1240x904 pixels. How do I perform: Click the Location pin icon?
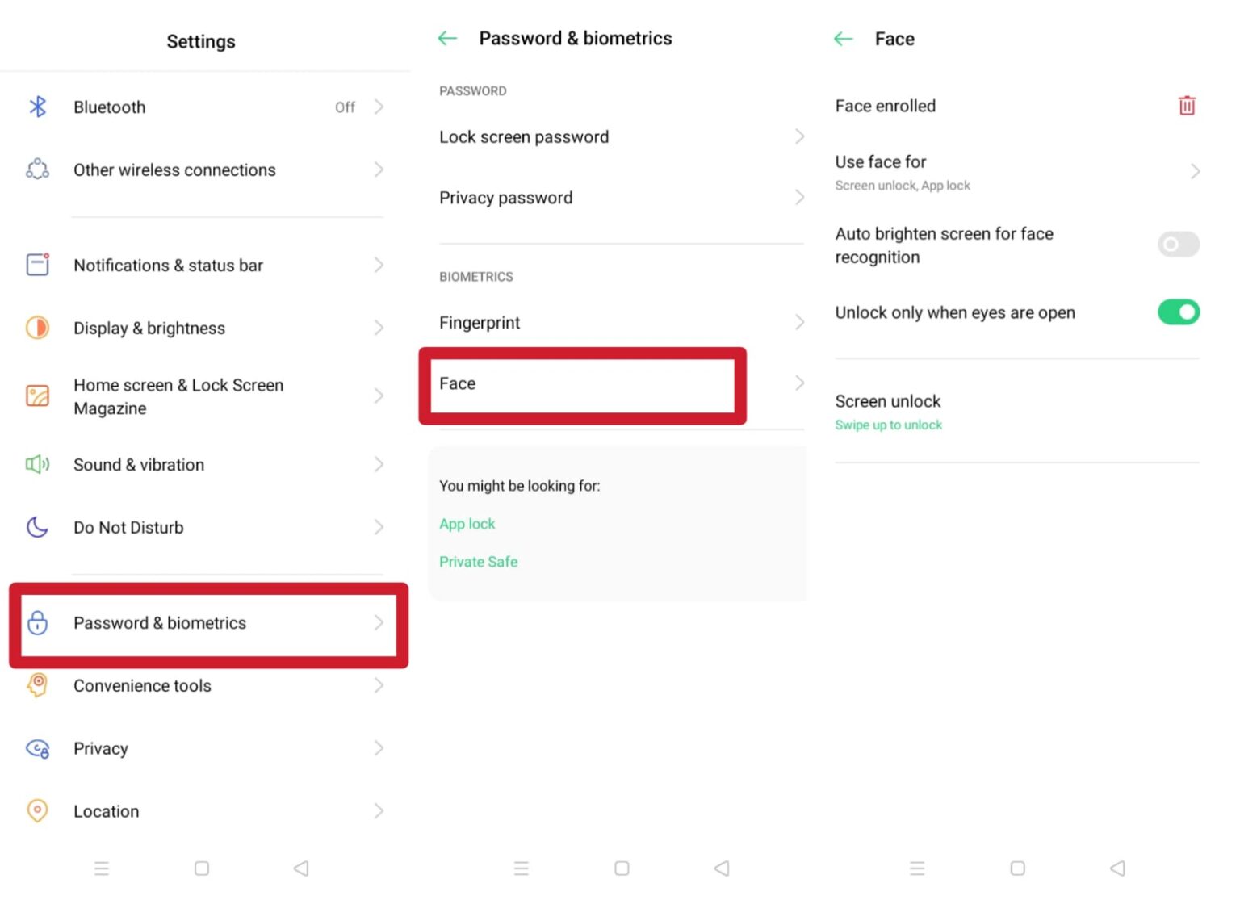[38, 810]
